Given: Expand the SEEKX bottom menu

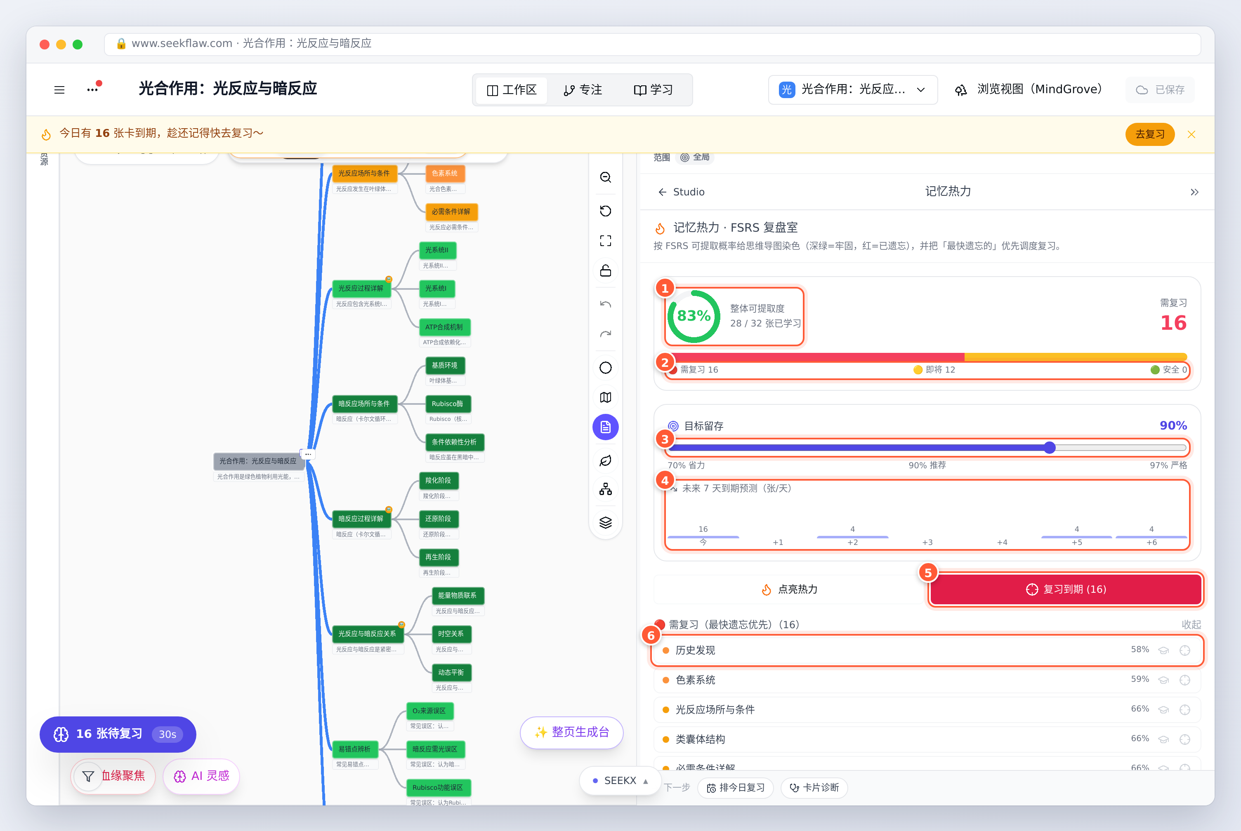Looking at the screenshot, I should point(620,781).
